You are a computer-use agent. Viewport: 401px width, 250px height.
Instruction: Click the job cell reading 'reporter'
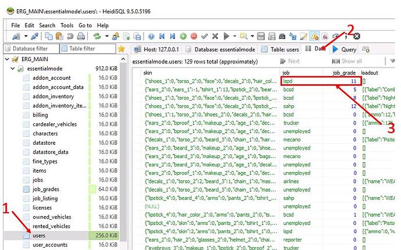click(x=302, y=240)
